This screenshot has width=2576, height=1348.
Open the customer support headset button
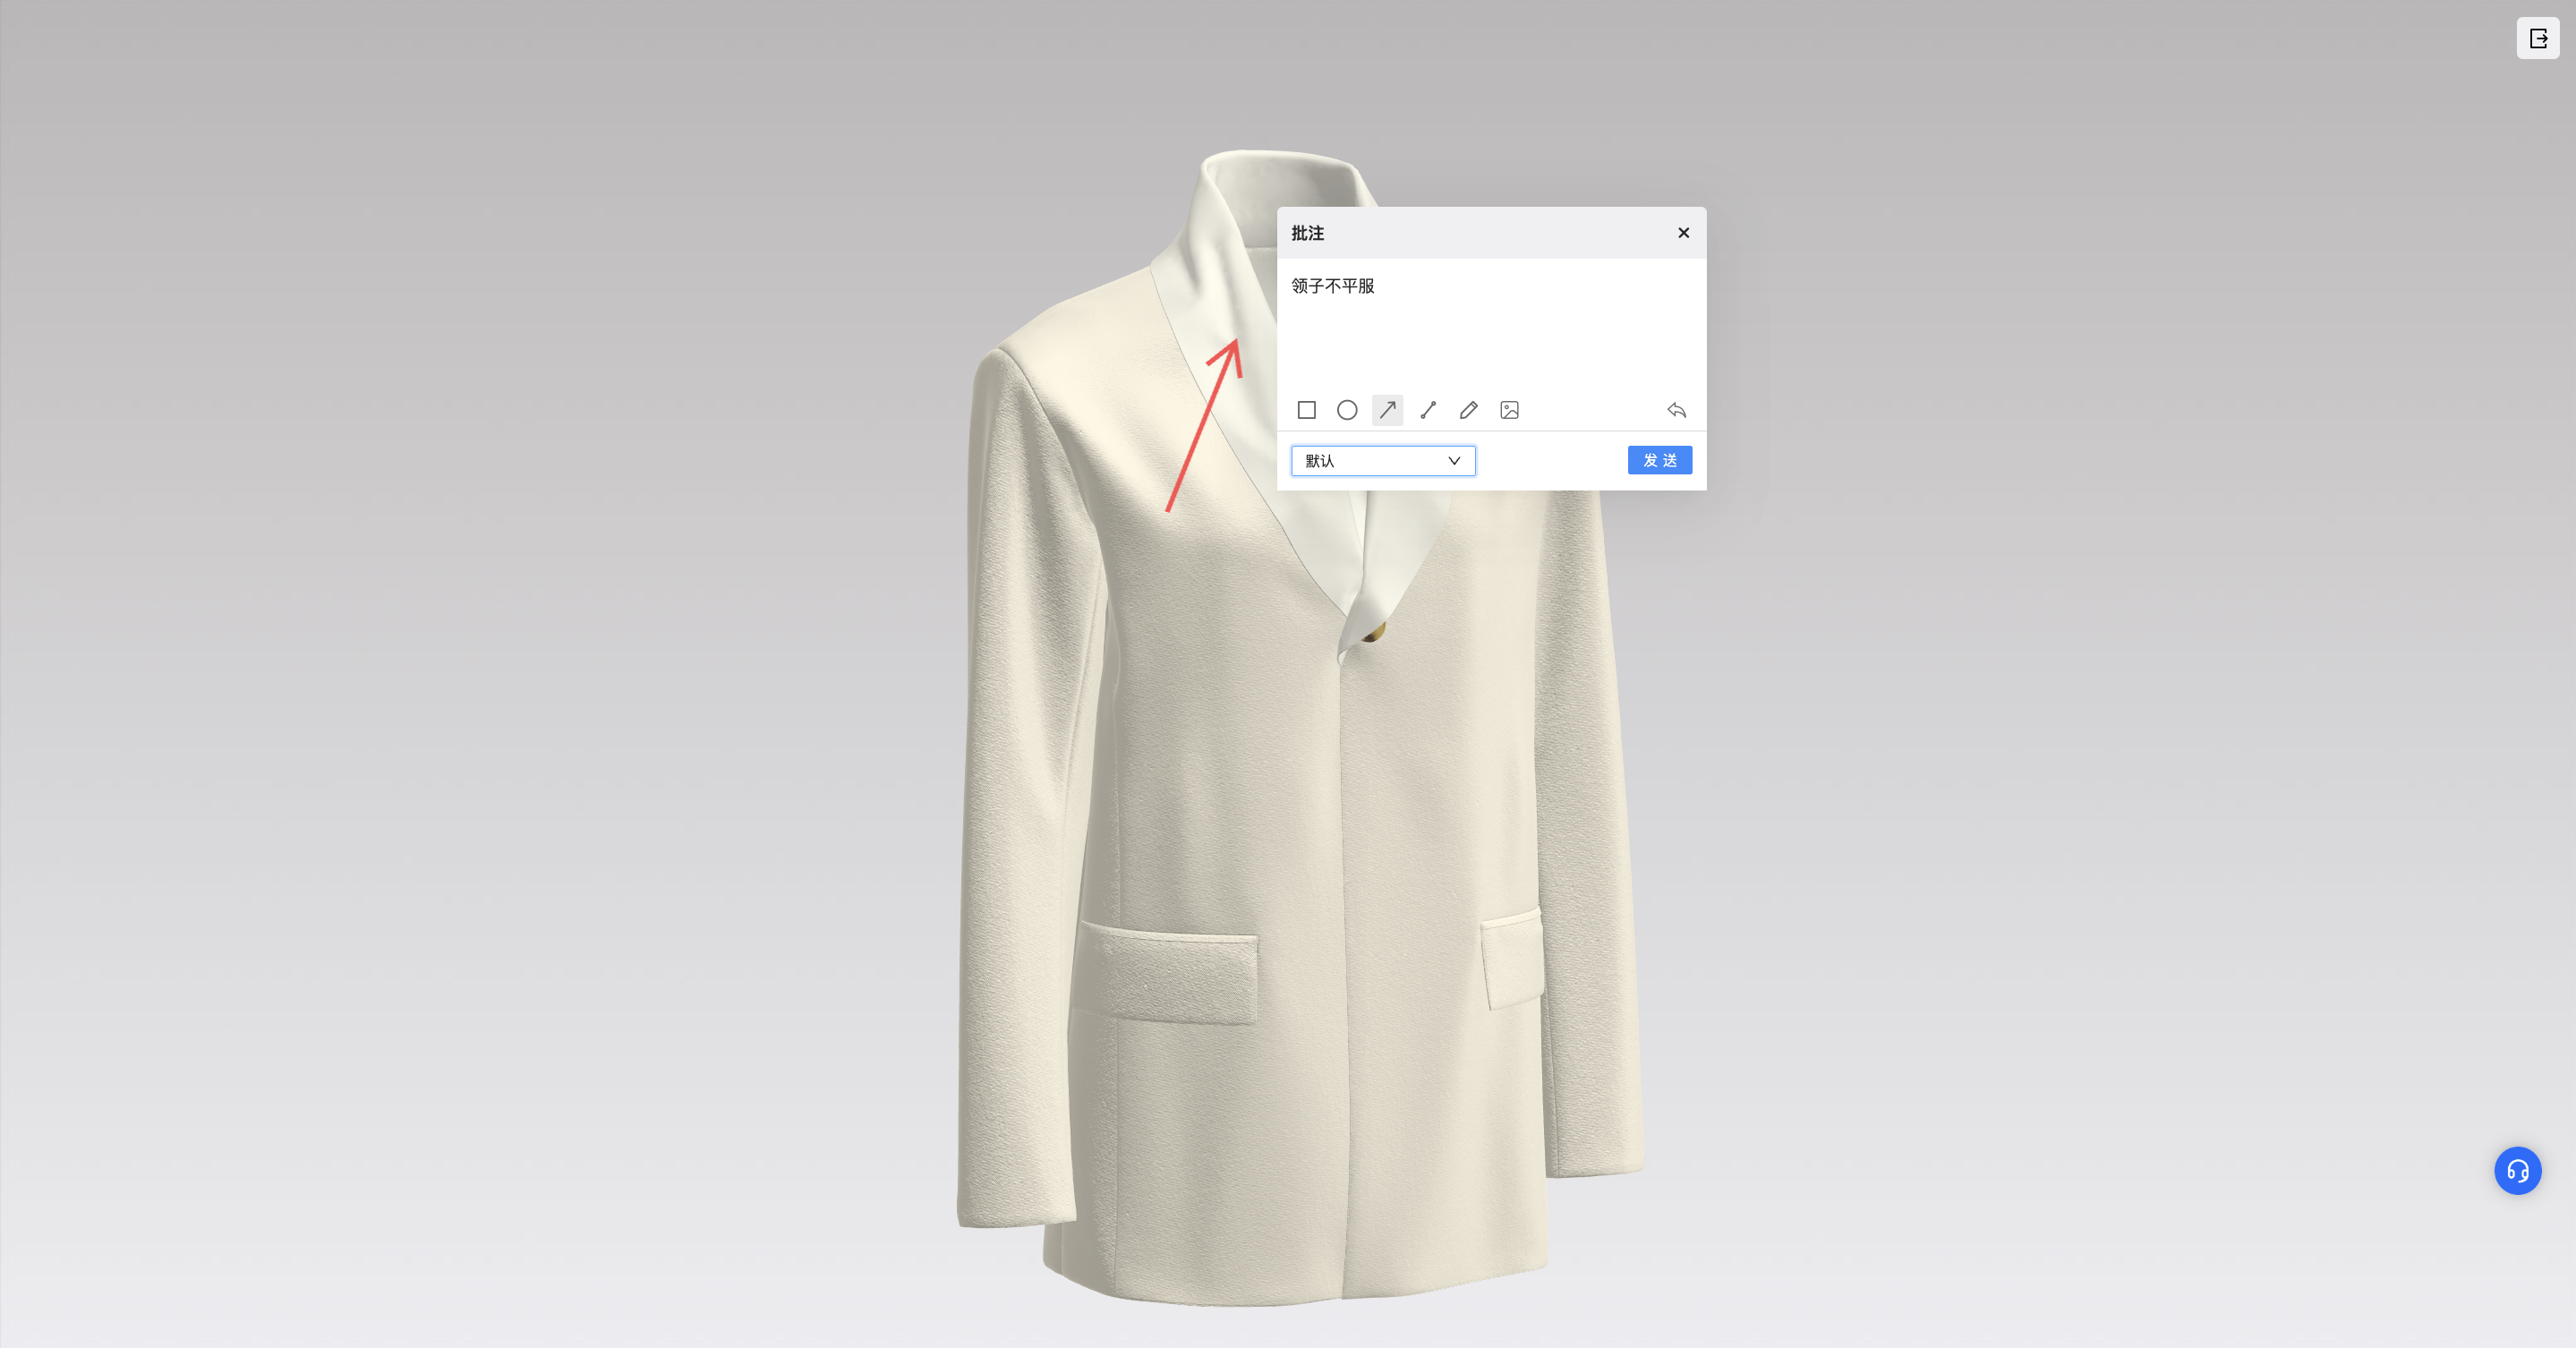[x=2517, y=1170]
